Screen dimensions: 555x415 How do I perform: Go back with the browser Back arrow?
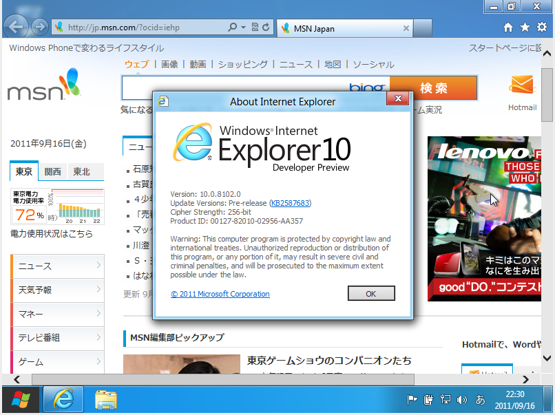pyautogui.click(x=16, y=26)
